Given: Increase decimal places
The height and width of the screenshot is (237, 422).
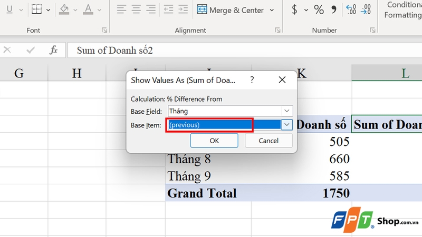Looking at the screenshot, I should pos(351,9).
